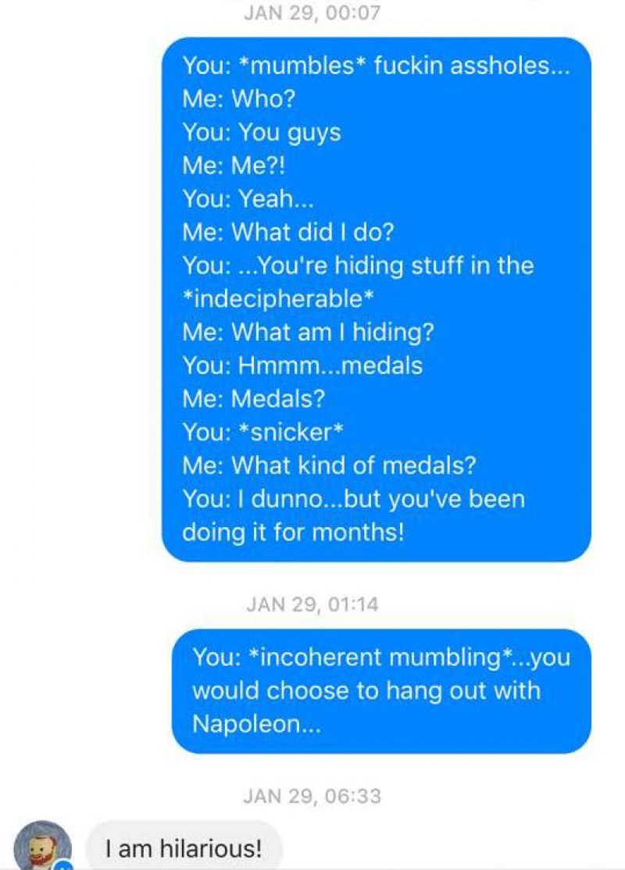The width and height of the screenshot is (625, 870).
Task: Click the "doing it for months!" text
Action: (293, 532)
